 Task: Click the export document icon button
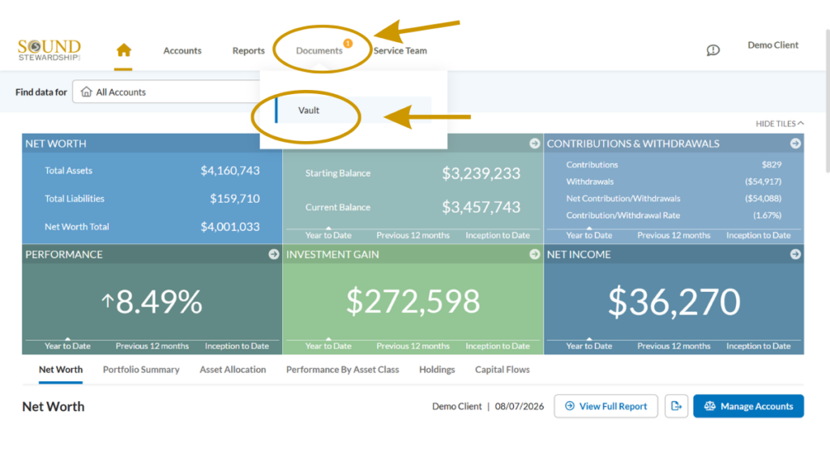pyautogui.click(x=676, y=406)
